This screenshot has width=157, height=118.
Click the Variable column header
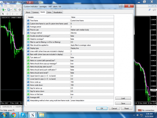[48, 17]
